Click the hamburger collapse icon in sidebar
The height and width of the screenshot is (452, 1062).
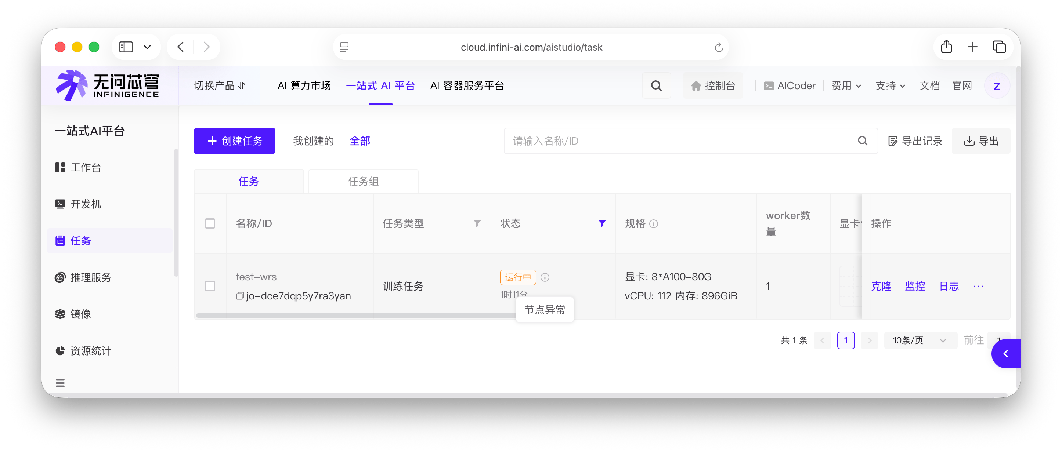tap(60, 383)
